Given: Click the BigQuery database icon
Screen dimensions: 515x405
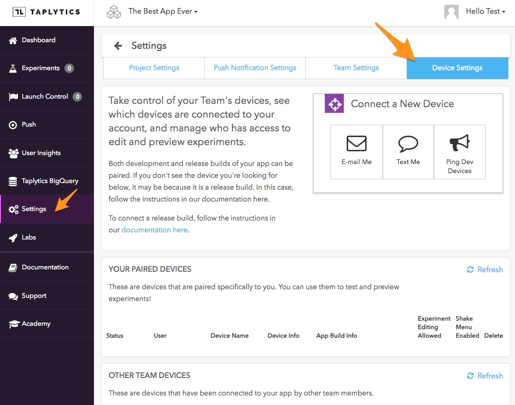Looking at the screenshot, I should 13,181.
